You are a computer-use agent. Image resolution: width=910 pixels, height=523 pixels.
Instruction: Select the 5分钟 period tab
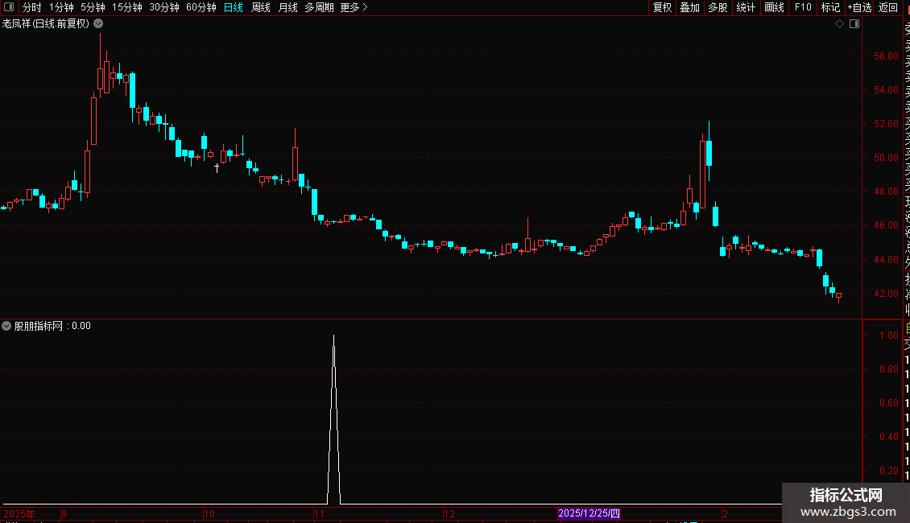point(93,7)
